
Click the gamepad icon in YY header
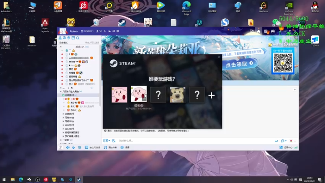[273, 31]
